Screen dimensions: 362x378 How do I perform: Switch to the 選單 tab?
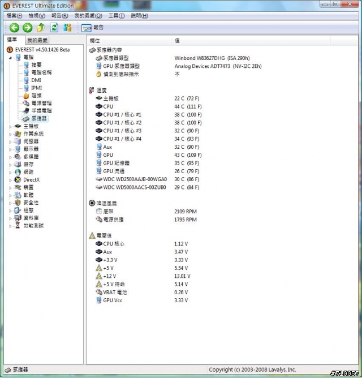12,39
